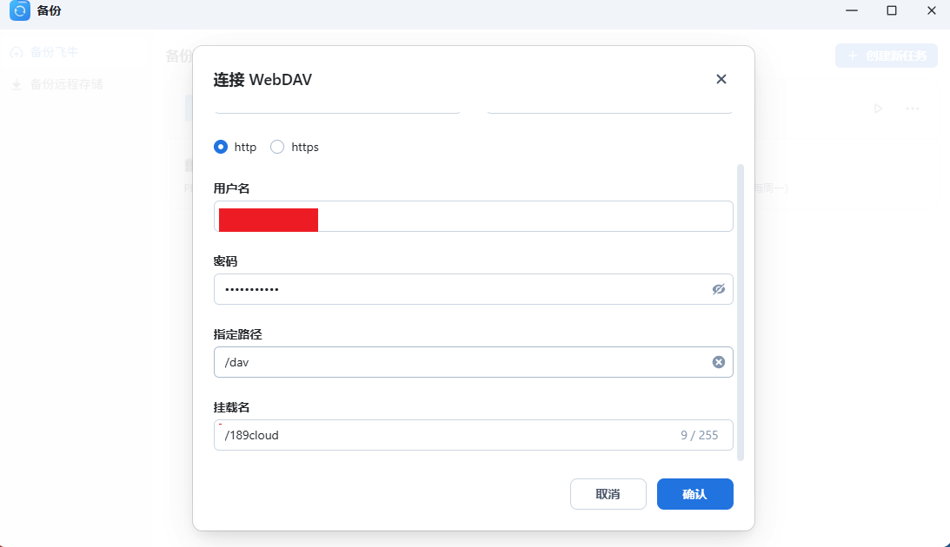950x547 pixels.
Task: Click the 指定路径 field containing /dav
Action: [461, 362]
